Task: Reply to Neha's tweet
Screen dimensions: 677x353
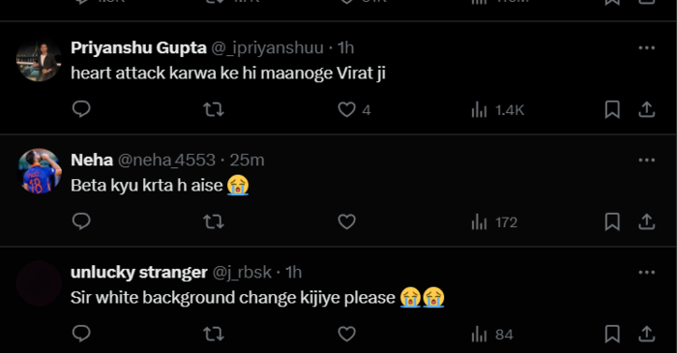Action: (81, 221)
